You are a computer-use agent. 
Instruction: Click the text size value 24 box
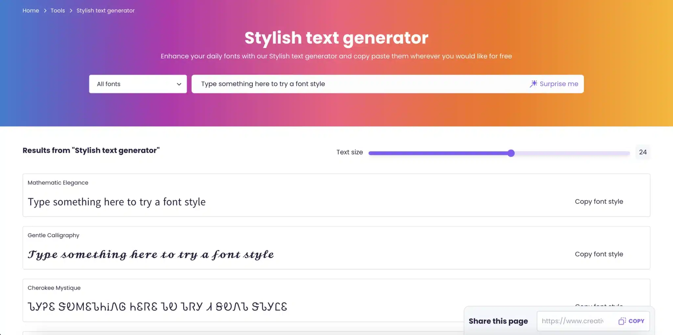pyautogui.click(x=643, y=152)
